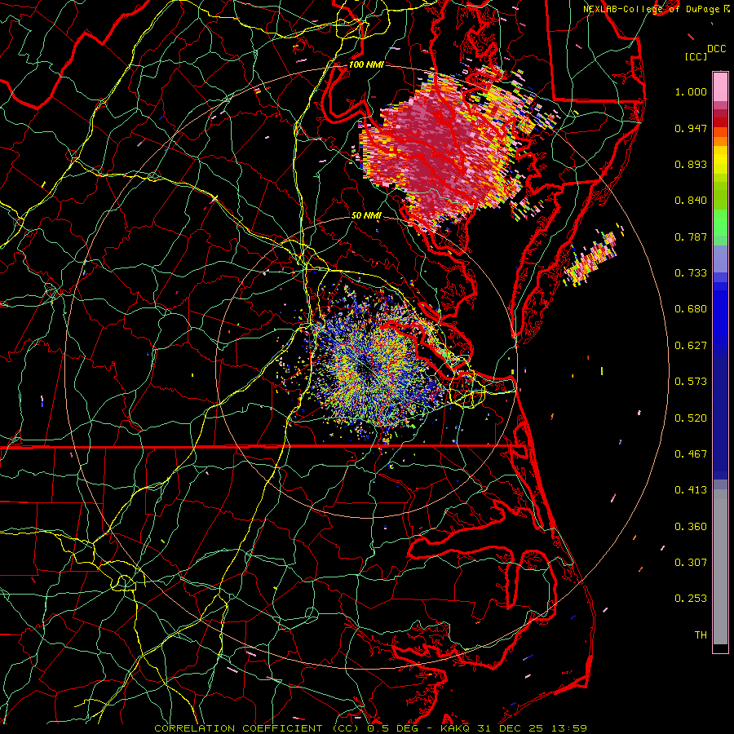This screenshot has width=734, height=734.
Task: Click the 0.573 scale value
Action: click(x=691, y=382)
